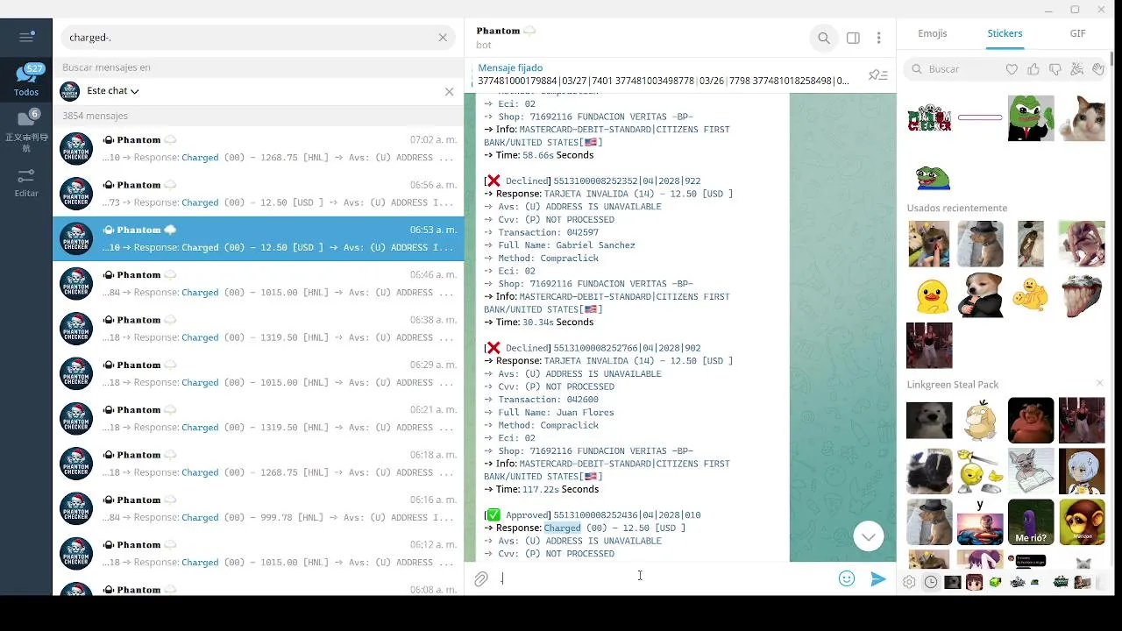
Task: Open sticker settings gear icon
Action: click(909, 582)
